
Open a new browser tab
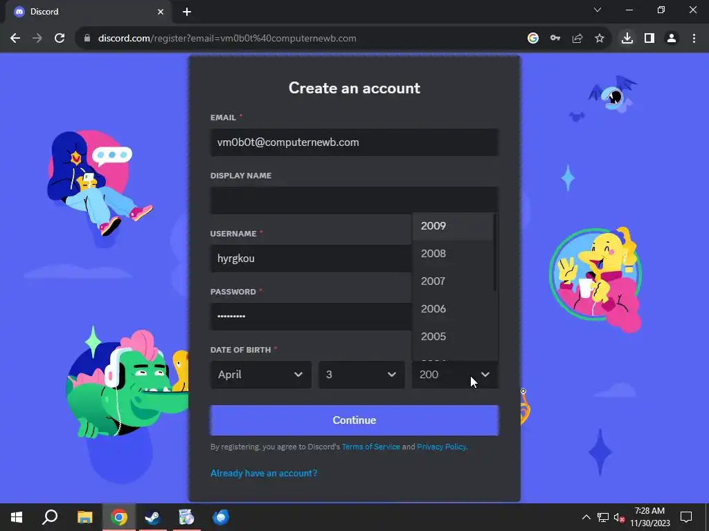point(187,12)
